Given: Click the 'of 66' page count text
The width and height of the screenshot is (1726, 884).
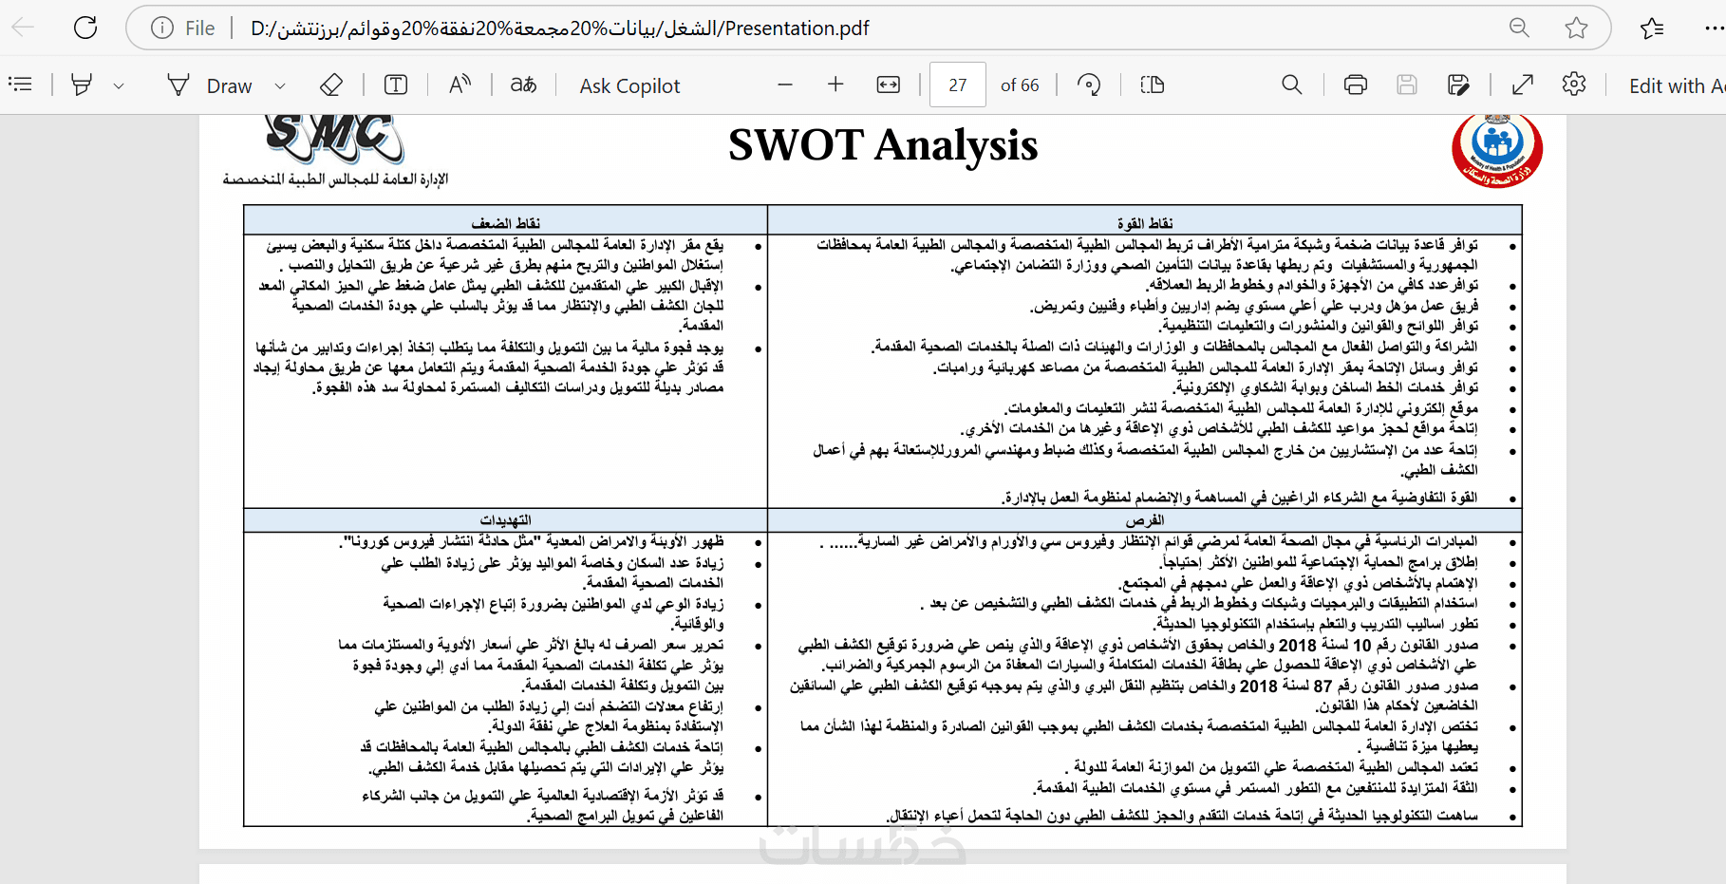Looking at the screenshot, I should tap(1020, 85).
